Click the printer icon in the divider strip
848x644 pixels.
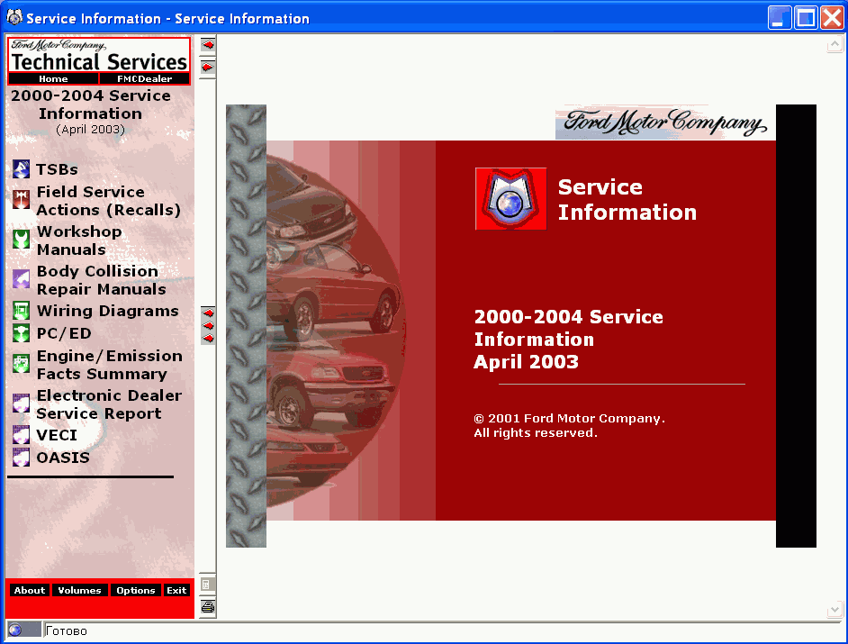[208, 607]
